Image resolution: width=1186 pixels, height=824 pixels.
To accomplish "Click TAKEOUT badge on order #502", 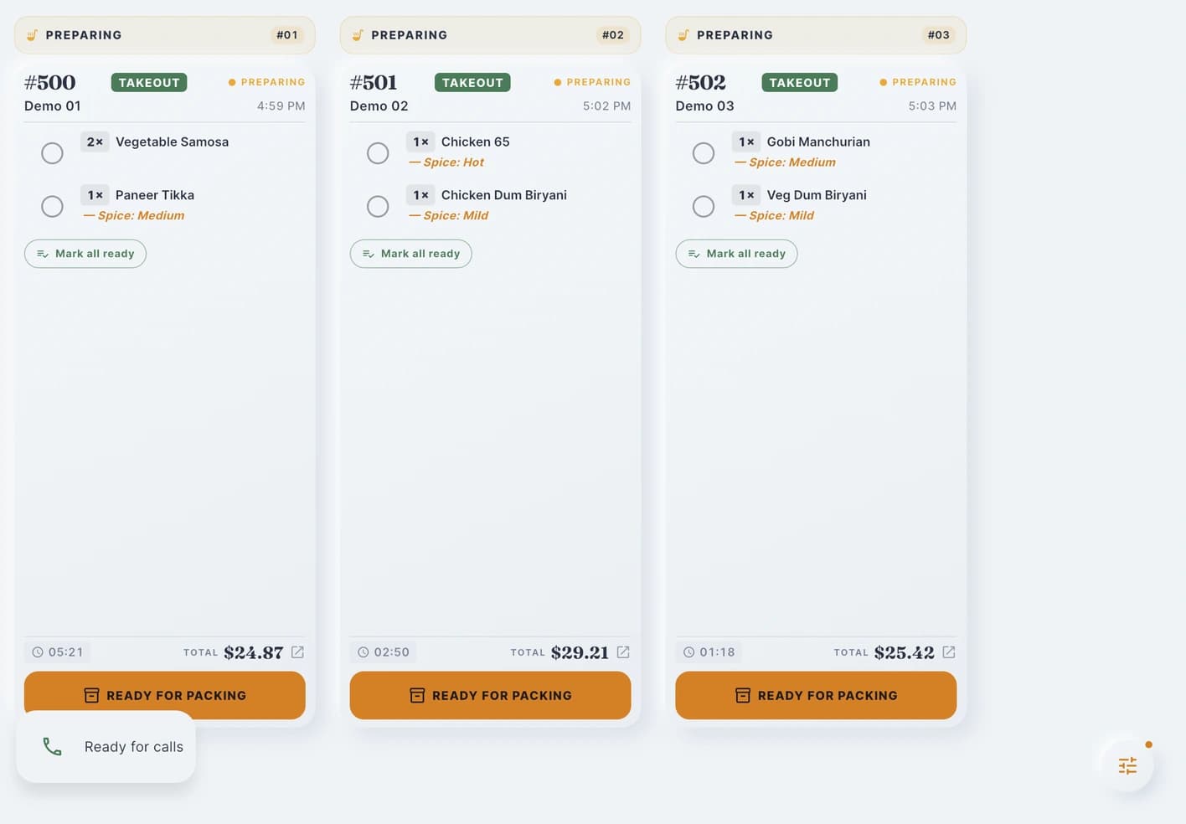I will tap(800, 83).
